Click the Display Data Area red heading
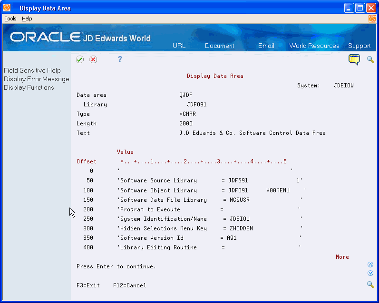Screen dimensions: 379x303 pyautogui.click(x=215, y=76)
